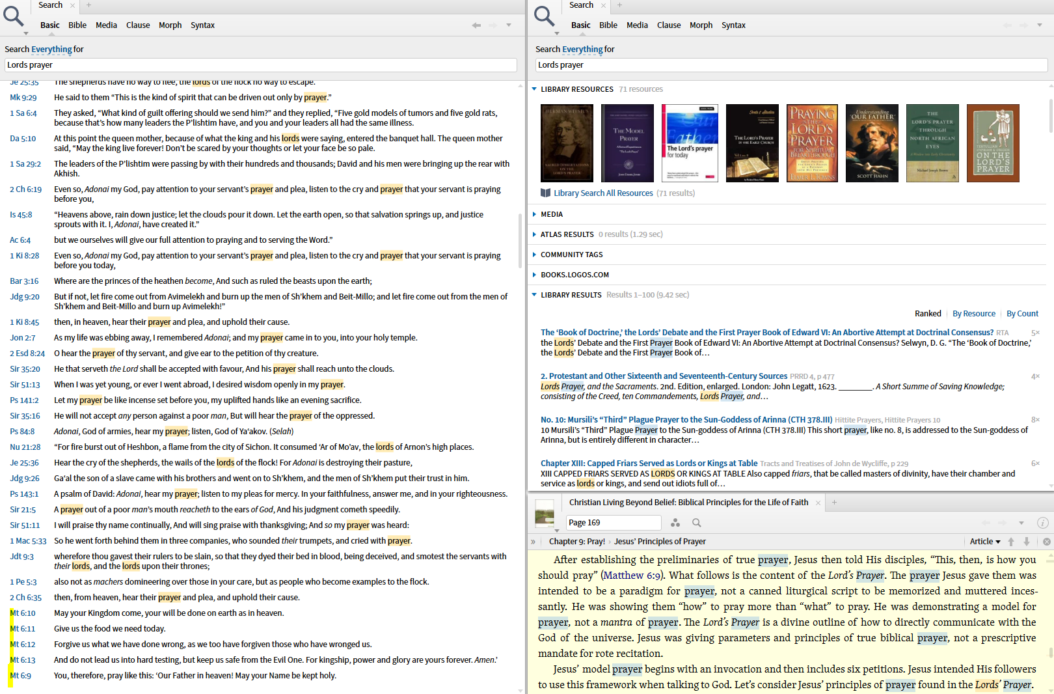
Task: Click 'Chapter 9: Pray!' breadcrumb
Action: (576, 542)
